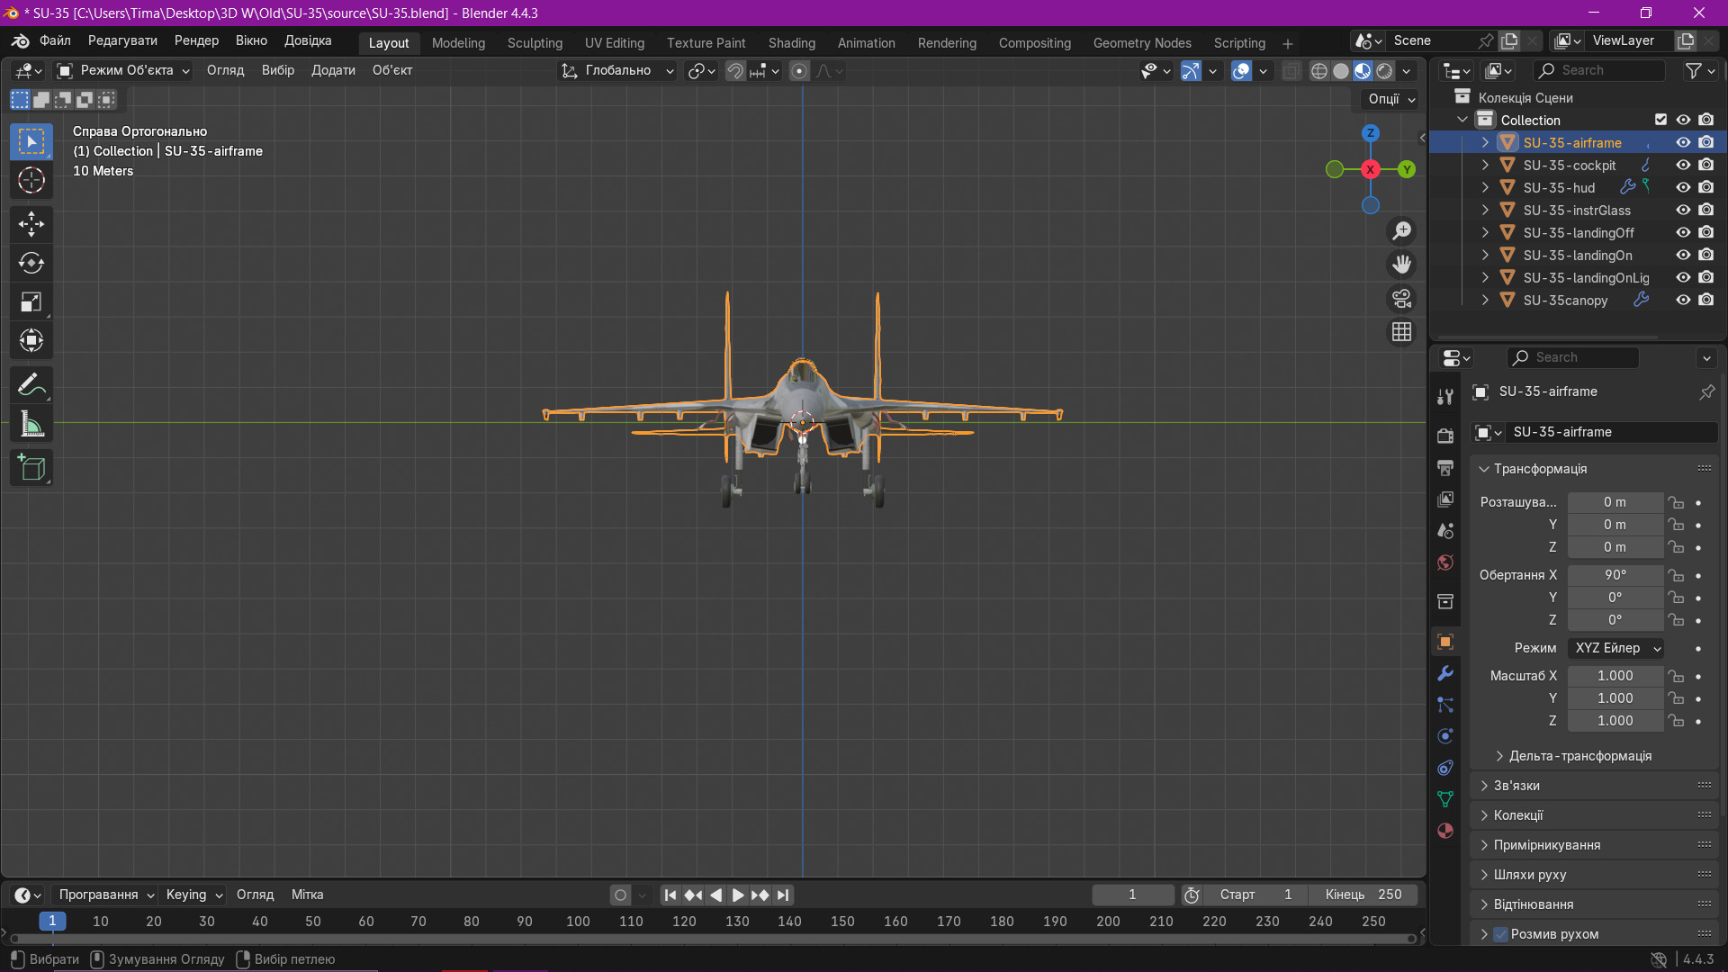
Task: Click the Кінець 250 frame field
Action: tap(1363, 895)
